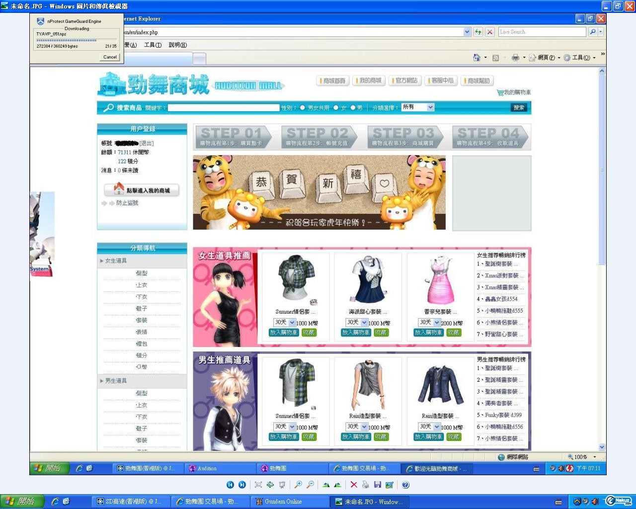
Task: Open the 我的商城 nav tab
Action: 369,81
